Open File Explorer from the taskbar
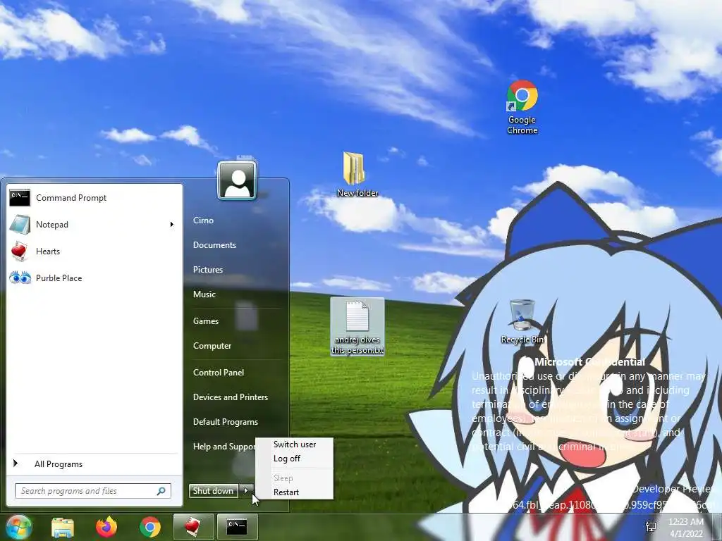The height and width of the screenshot is (541, 722). click(x=63, y=527)
